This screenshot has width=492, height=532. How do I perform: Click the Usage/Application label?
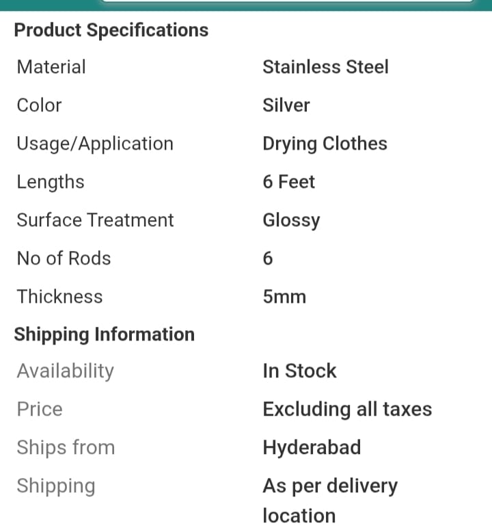pyautogui.click(x=95, y=144)
